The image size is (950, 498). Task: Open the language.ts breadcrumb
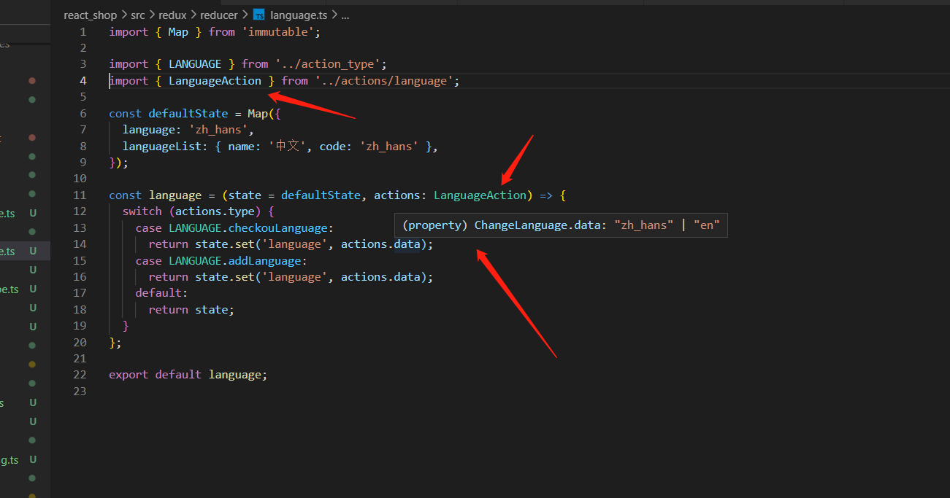tap(299, 15)
